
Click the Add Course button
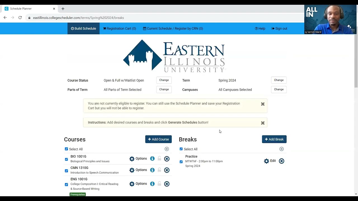(x=158, y=139)
